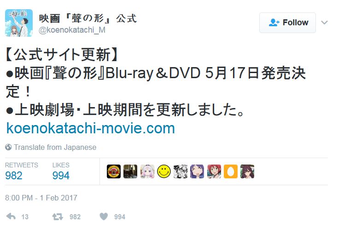Click the reply arrow icon
The image size is (338, 228).
point(11,217)
